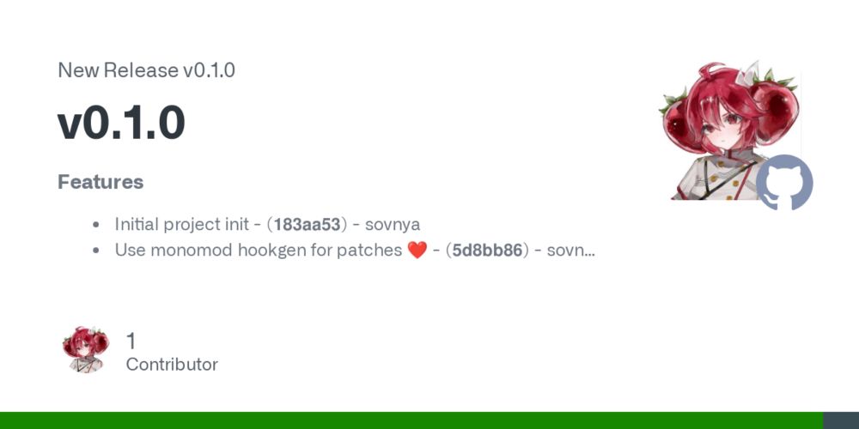The image size is (859, 429).
Task: Click the contributor count number 1
Action: click(131, 341)
